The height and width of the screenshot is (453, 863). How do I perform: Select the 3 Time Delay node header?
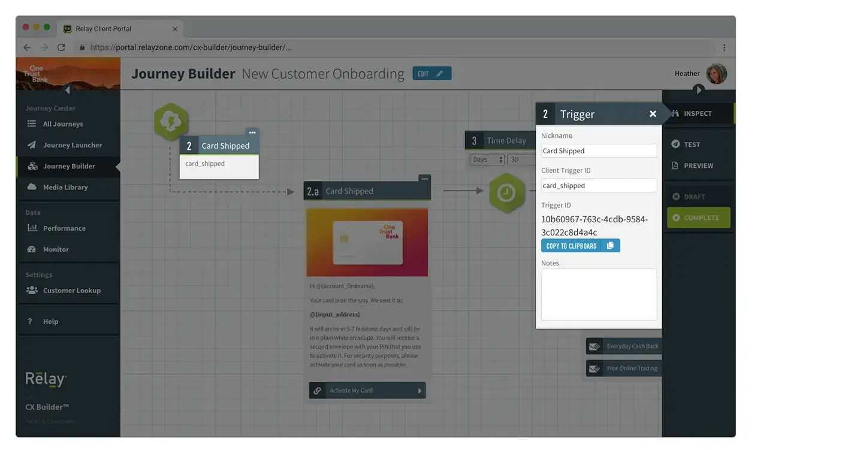[500, 141]
